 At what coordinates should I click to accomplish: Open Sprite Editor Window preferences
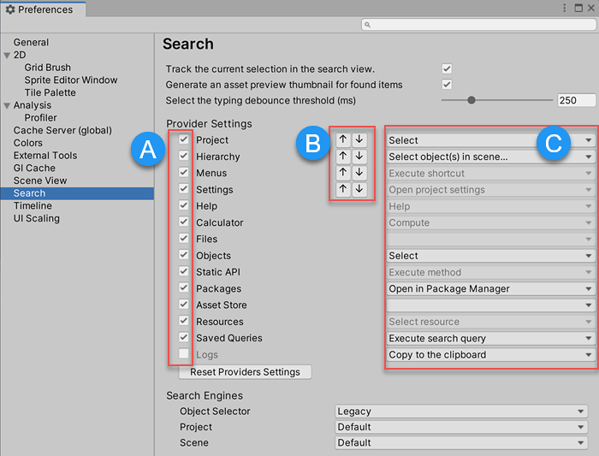(71, 80)
